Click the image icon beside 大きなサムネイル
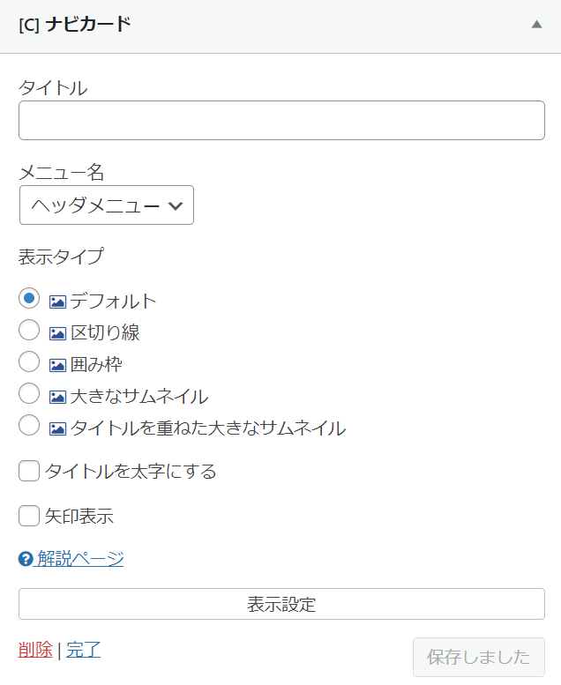561x685 pixels. pos(57,397)
